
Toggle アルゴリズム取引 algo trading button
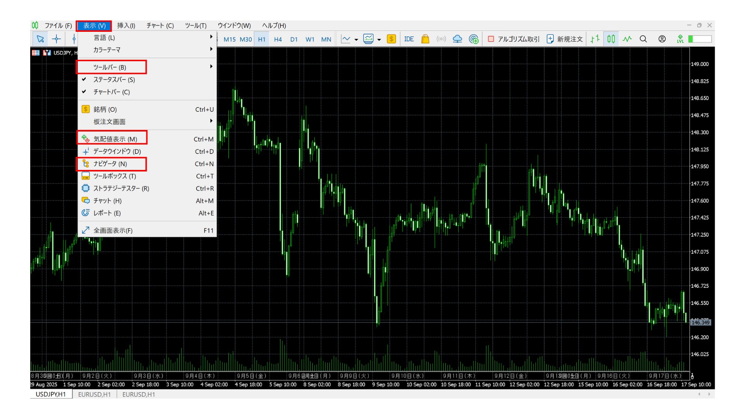click(x=513, y=39)
